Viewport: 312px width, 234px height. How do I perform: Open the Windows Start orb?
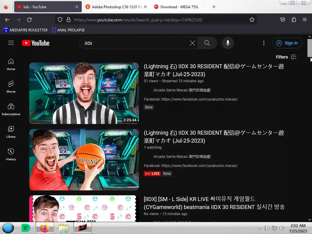click(8, 228)
